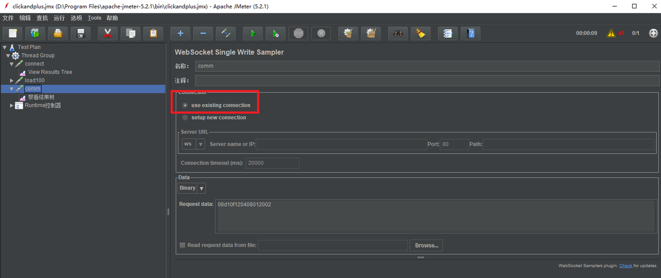Image resolution: width=661 pixels, height=278 pixels.
Task: Collapse the Thread Group node
Action: pos(8,55)
